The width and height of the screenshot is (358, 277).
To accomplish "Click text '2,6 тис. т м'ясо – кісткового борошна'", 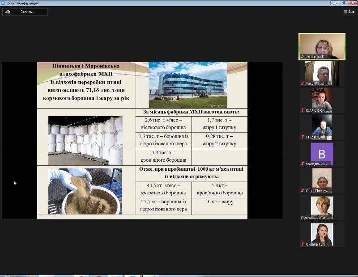I will (163, 124).
